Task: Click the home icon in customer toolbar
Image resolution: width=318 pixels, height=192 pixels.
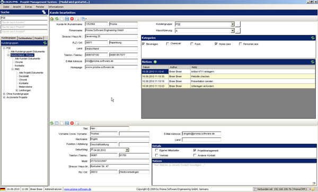Action: click(52, 19)
